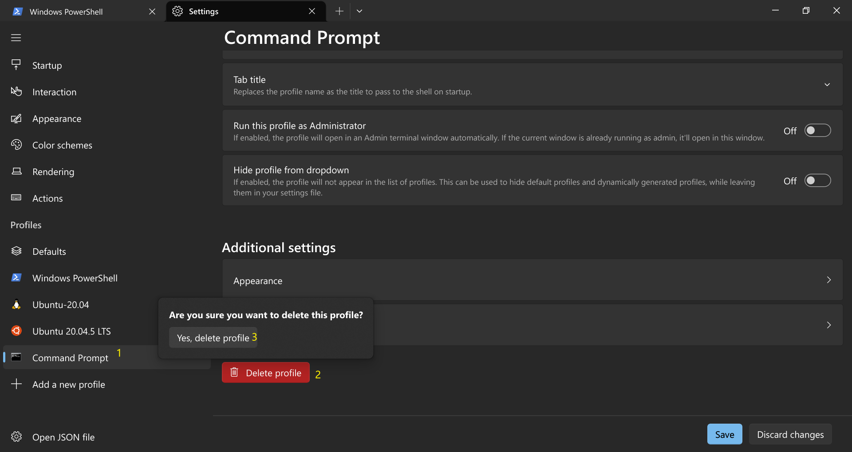Confirm with Yes, delete profile
The width and height of the screenshot is (852, 452).
(x=213, y=337)
